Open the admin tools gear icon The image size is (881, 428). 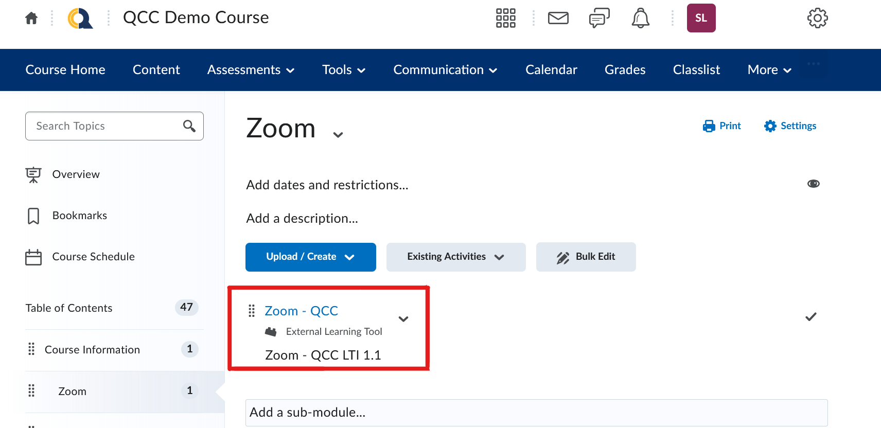(817, 18)
